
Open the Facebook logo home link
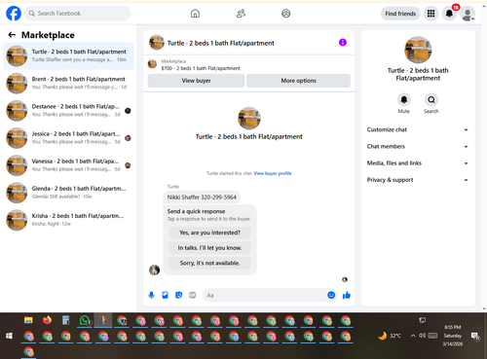pos(14,14)
